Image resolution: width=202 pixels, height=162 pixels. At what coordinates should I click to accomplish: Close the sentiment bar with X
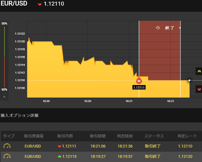4,97
